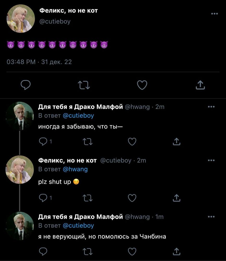Viewport: 226px width, 261px height.
Task: Retweet the 'помолюсь за Чанбина' reply
Action: click(x=87, y=251)
